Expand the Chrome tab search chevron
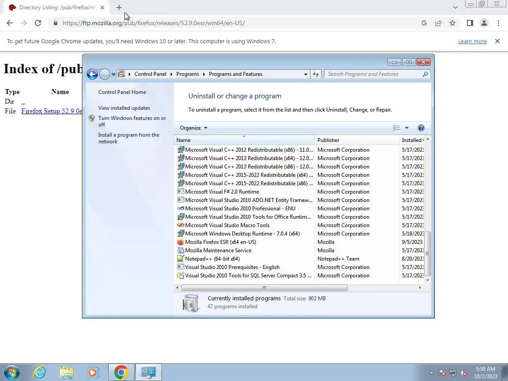 coord(455,7)
